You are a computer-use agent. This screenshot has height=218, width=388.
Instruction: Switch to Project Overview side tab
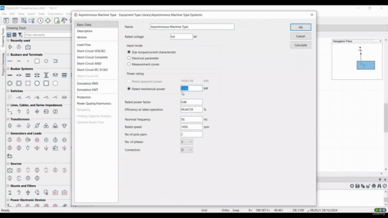[3, 64]
